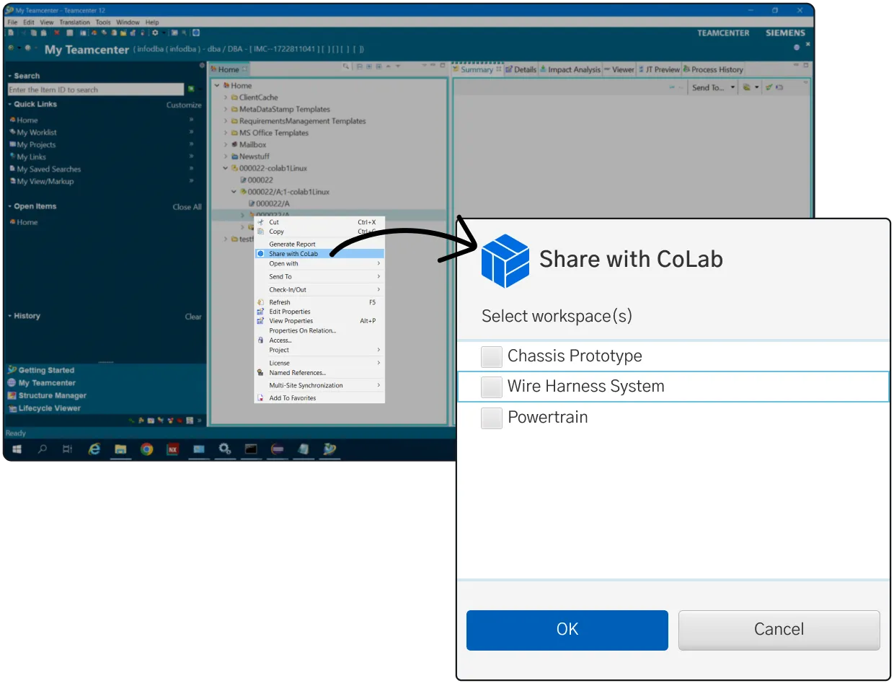894x691 pixels.
Task: Collapse the Search section arrow
Action: click(10, 76)
